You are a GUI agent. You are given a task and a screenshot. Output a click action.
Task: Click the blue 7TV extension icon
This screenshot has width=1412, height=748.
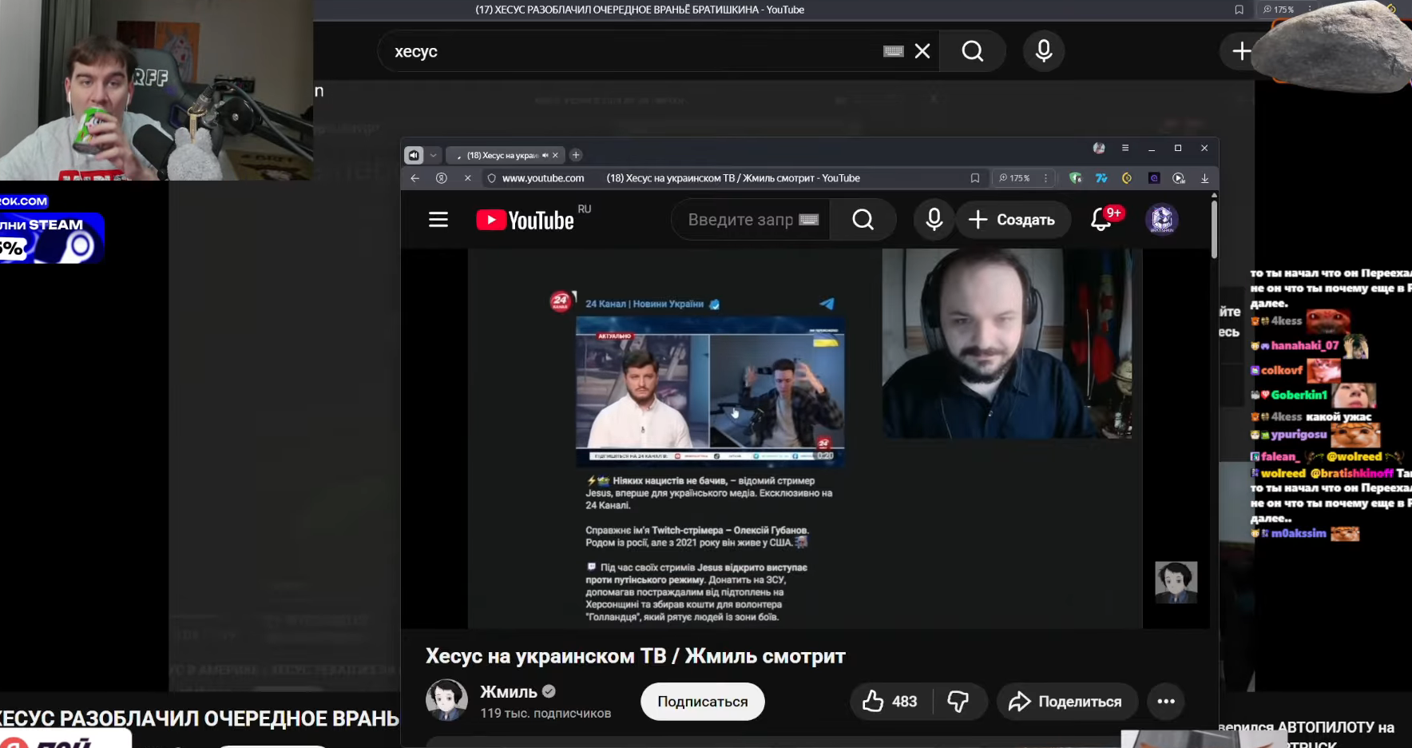tap(1101, 178)
